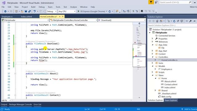Select the Connected Services node
The width and height of the screenshot is (197, 111).
167,36
